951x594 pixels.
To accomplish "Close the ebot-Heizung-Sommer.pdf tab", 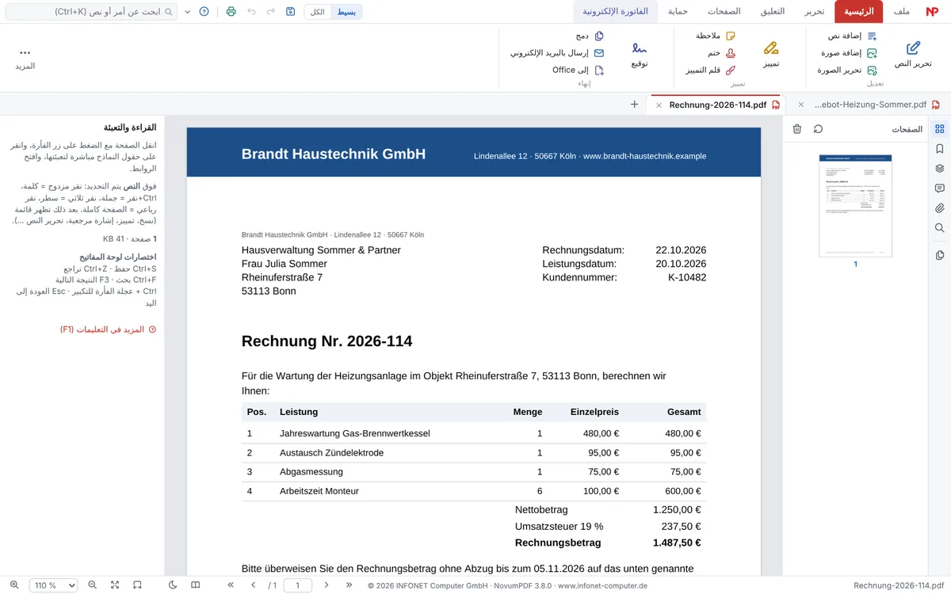I will click(800, 105).
